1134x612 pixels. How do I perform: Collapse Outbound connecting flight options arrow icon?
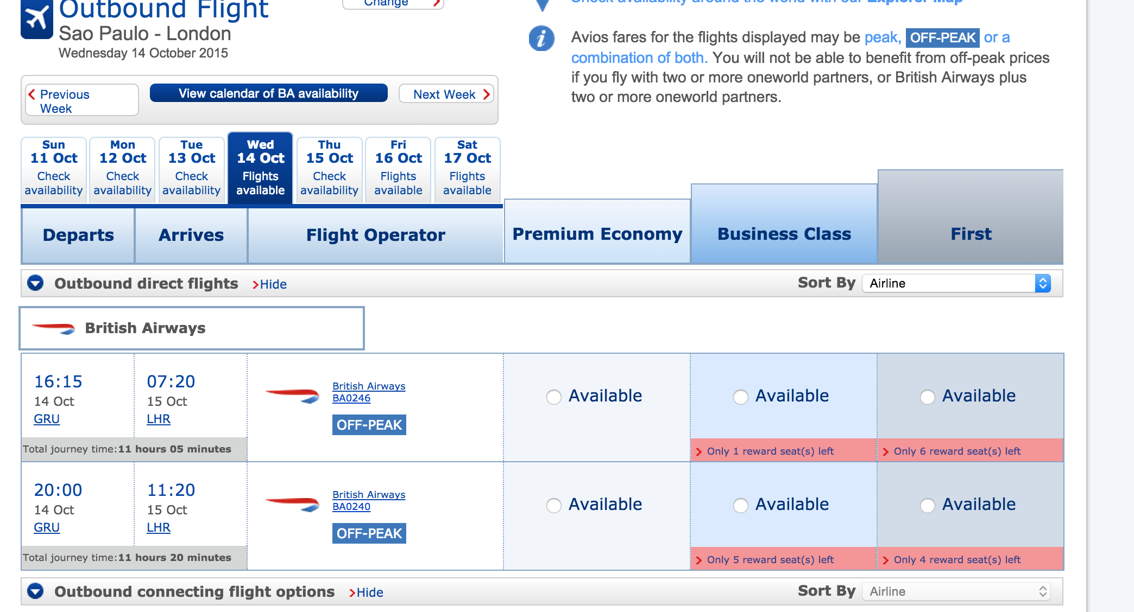(x=36, y=591)
